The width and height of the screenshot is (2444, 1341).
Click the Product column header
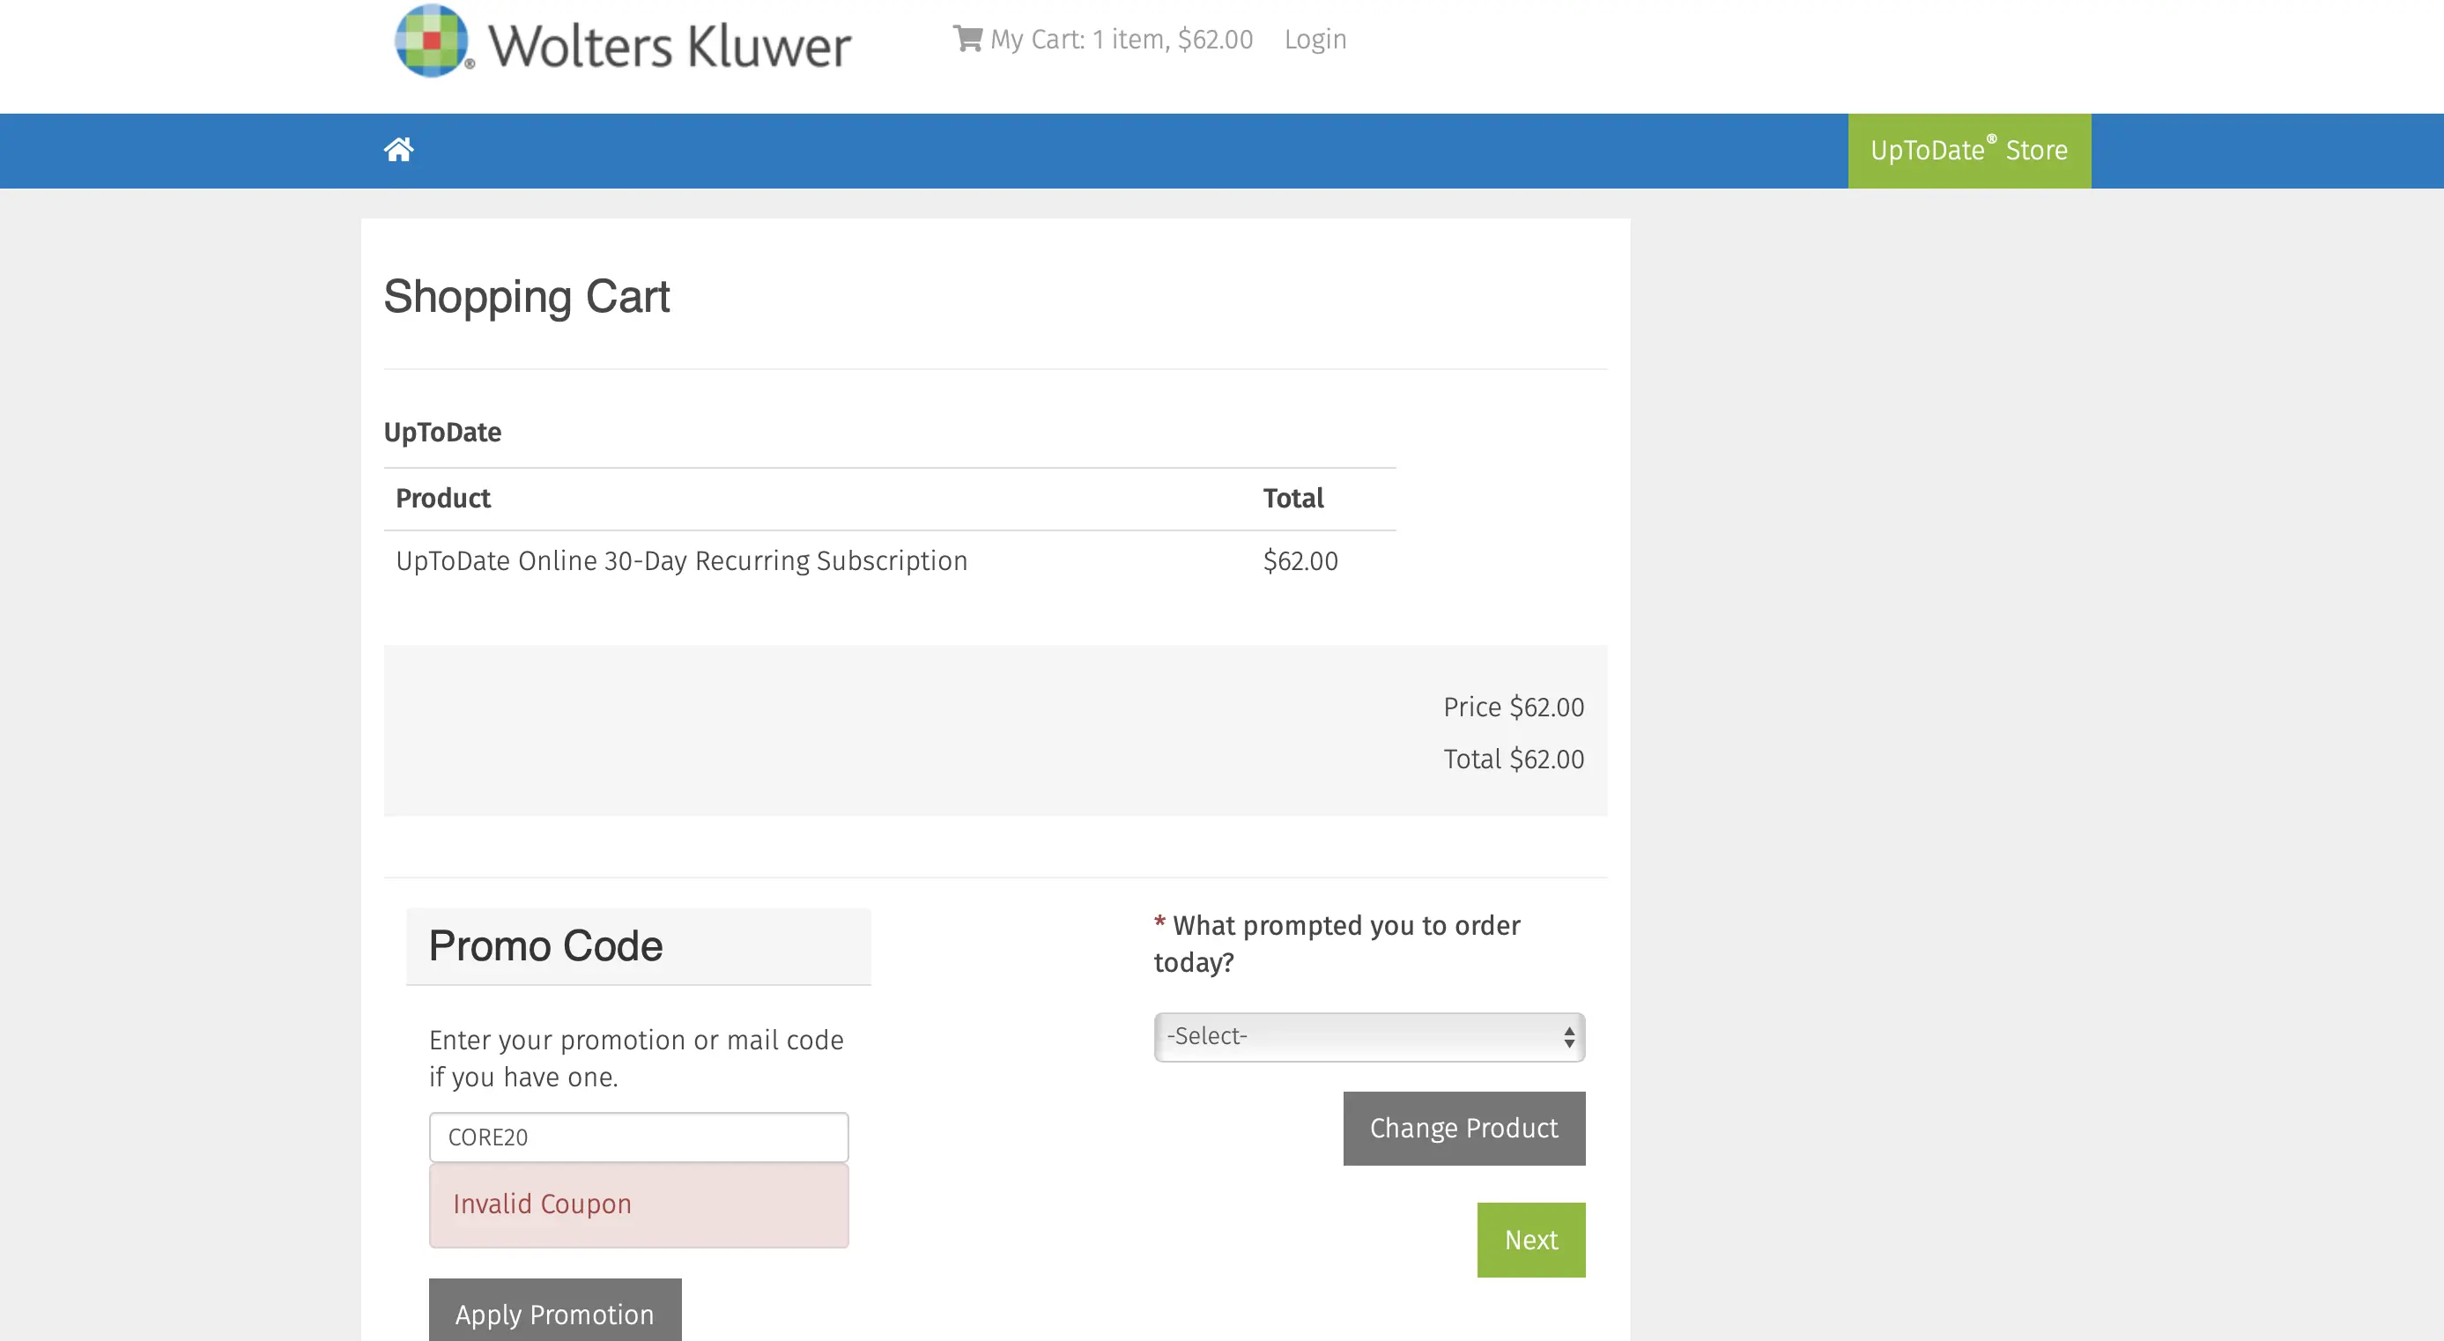click(x=443, y=498)
